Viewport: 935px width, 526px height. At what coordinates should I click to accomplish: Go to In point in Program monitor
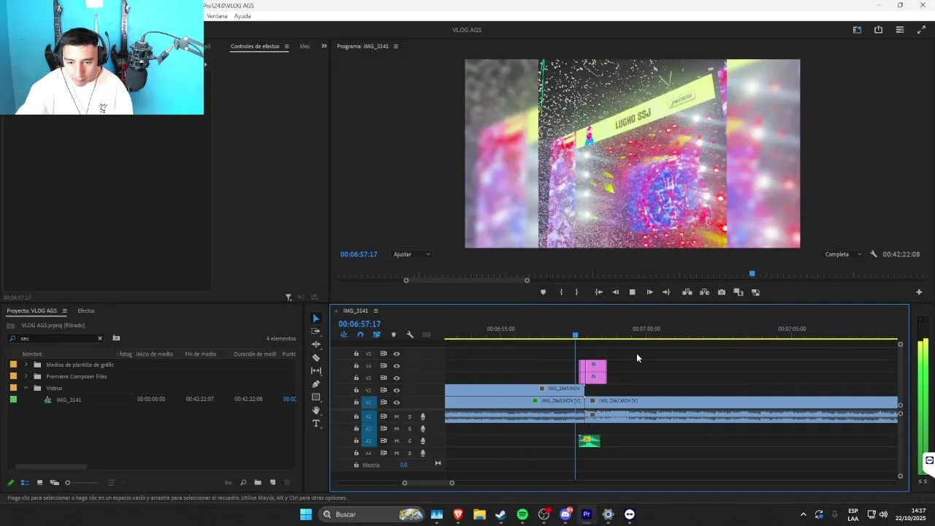(x=598, y=292)
